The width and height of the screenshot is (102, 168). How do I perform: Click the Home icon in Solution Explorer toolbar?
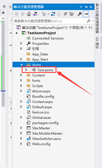[x=29, y=14]
